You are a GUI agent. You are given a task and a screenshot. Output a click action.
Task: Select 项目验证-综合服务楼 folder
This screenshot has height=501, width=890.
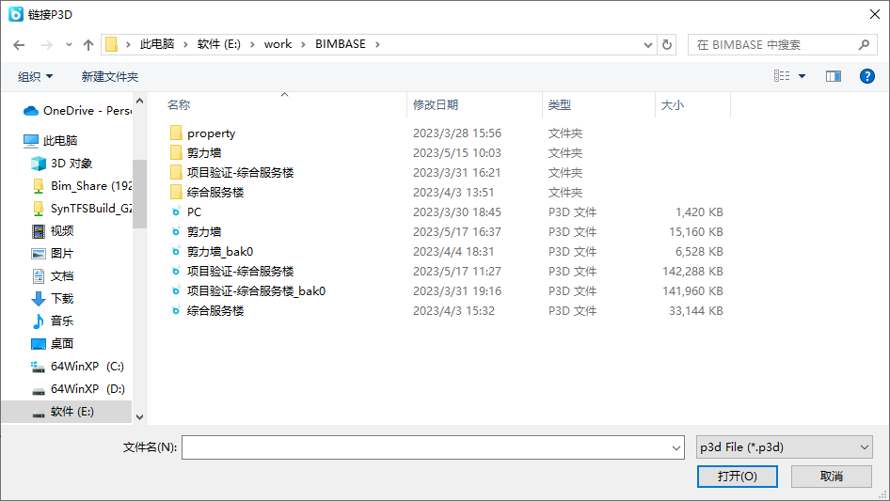(232, 173)
